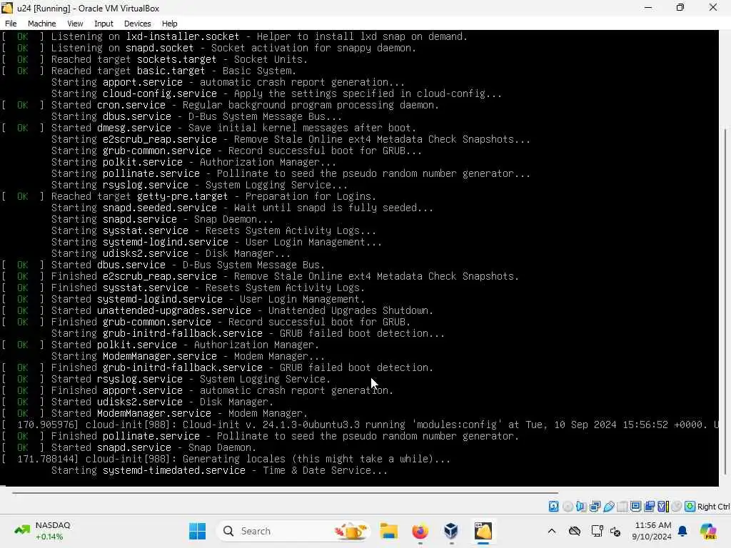
Task: Launch Copilot preview from taskbar
Action: [x=707, y=531]
